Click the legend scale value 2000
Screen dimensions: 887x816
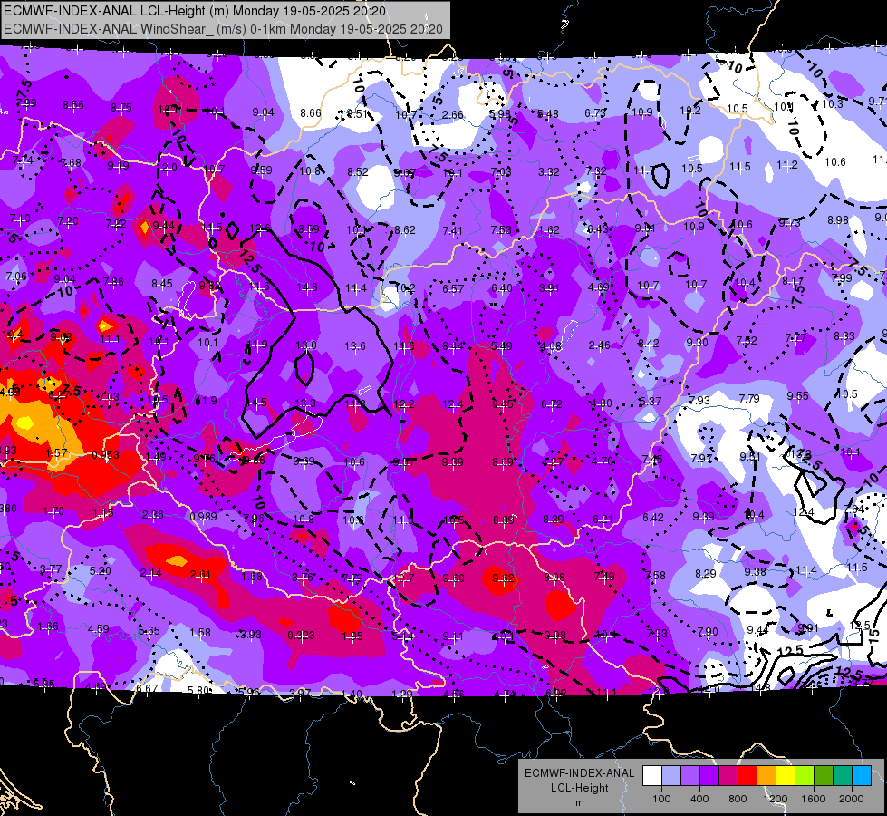pyautogui.click(x=852, y=799)
